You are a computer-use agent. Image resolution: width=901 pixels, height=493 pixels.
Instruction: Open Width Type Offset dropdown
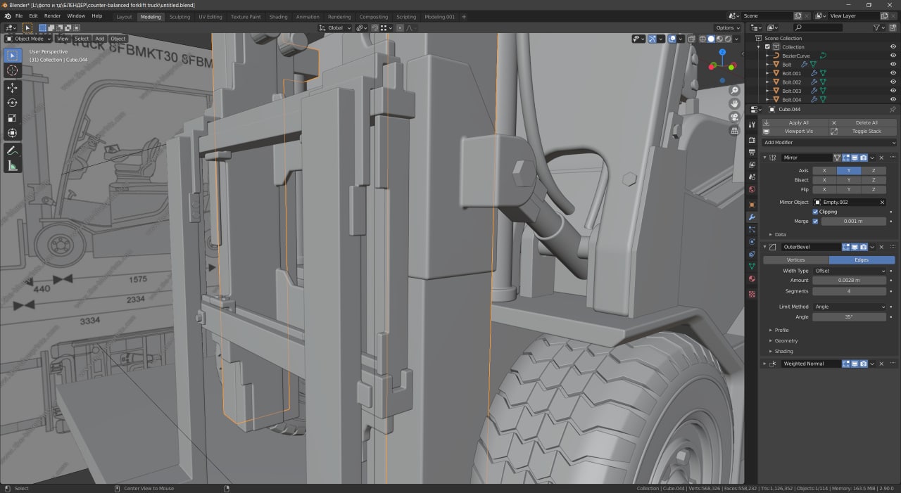[849, 271]
